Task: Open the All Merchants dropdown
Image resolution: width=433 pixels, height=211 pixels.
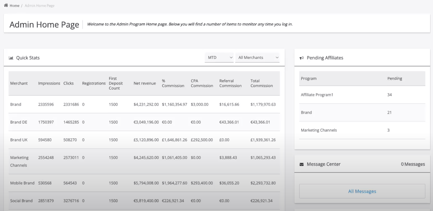Action: click(x=257, y=58)
